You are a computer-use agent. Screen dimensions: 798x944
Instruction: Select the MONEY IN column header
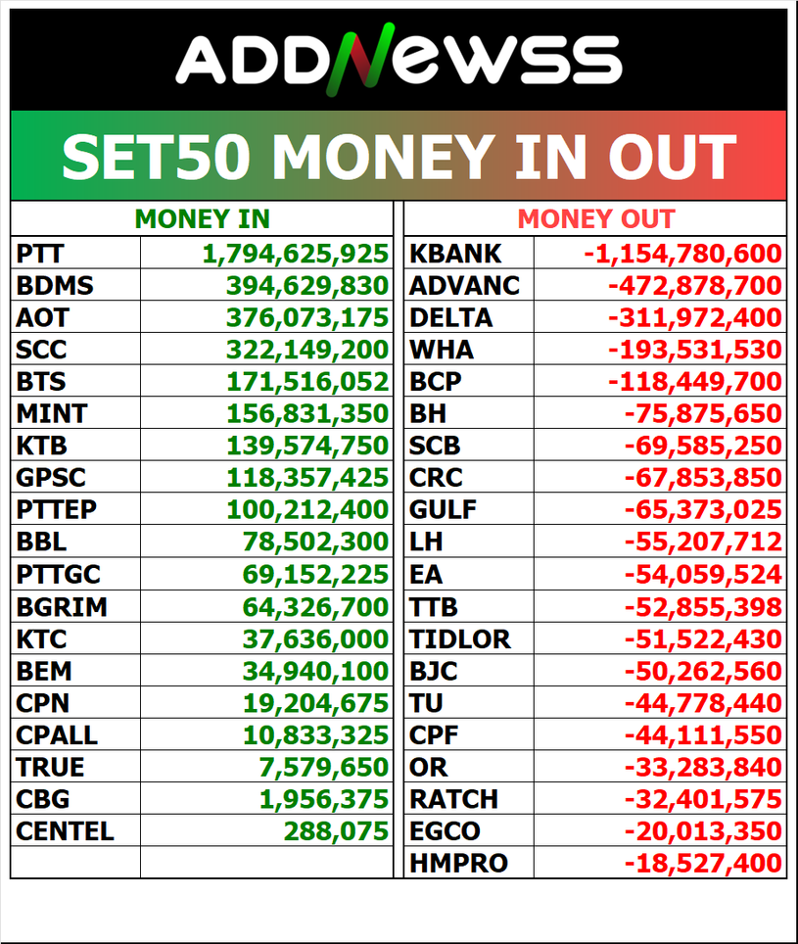click(x=202, y=219)
